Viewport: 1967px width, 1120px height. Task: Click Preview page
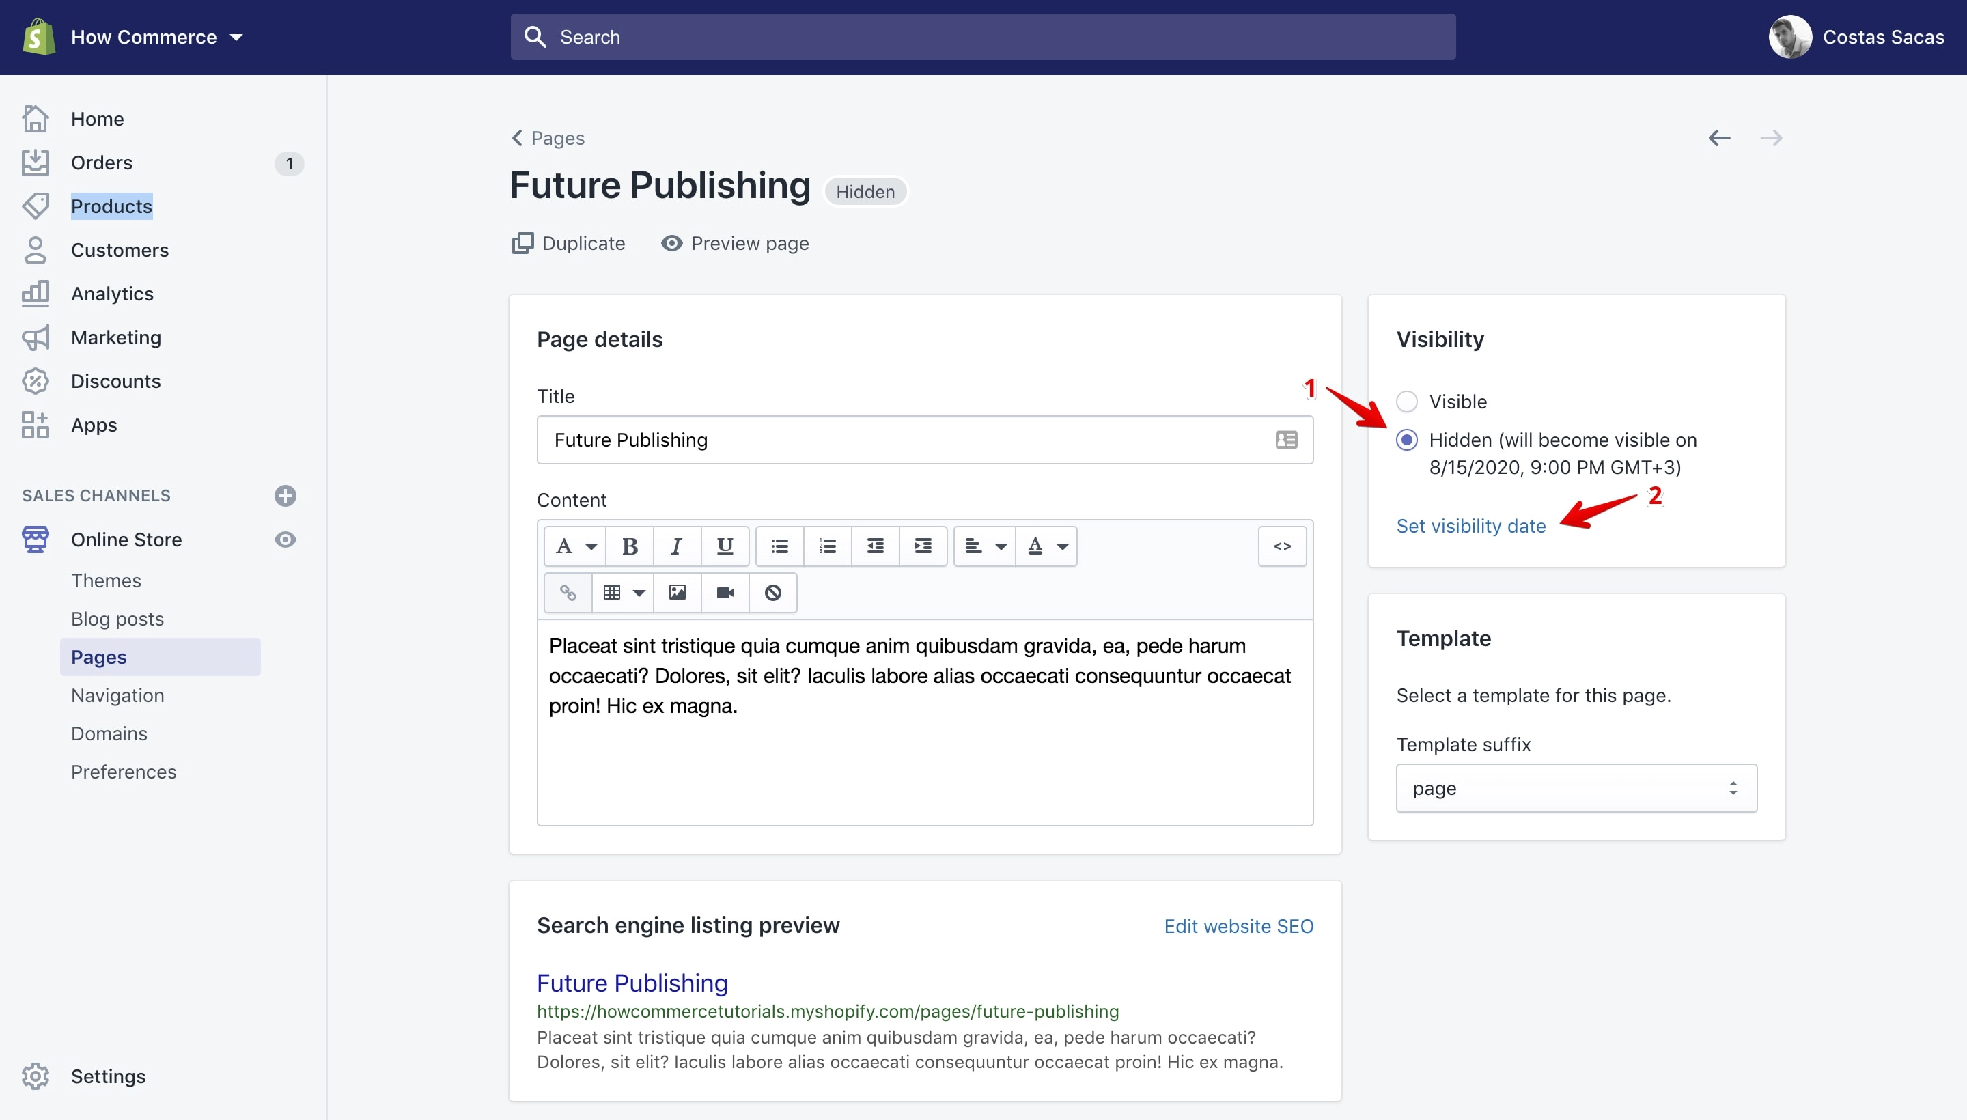(x=736, y=243)
